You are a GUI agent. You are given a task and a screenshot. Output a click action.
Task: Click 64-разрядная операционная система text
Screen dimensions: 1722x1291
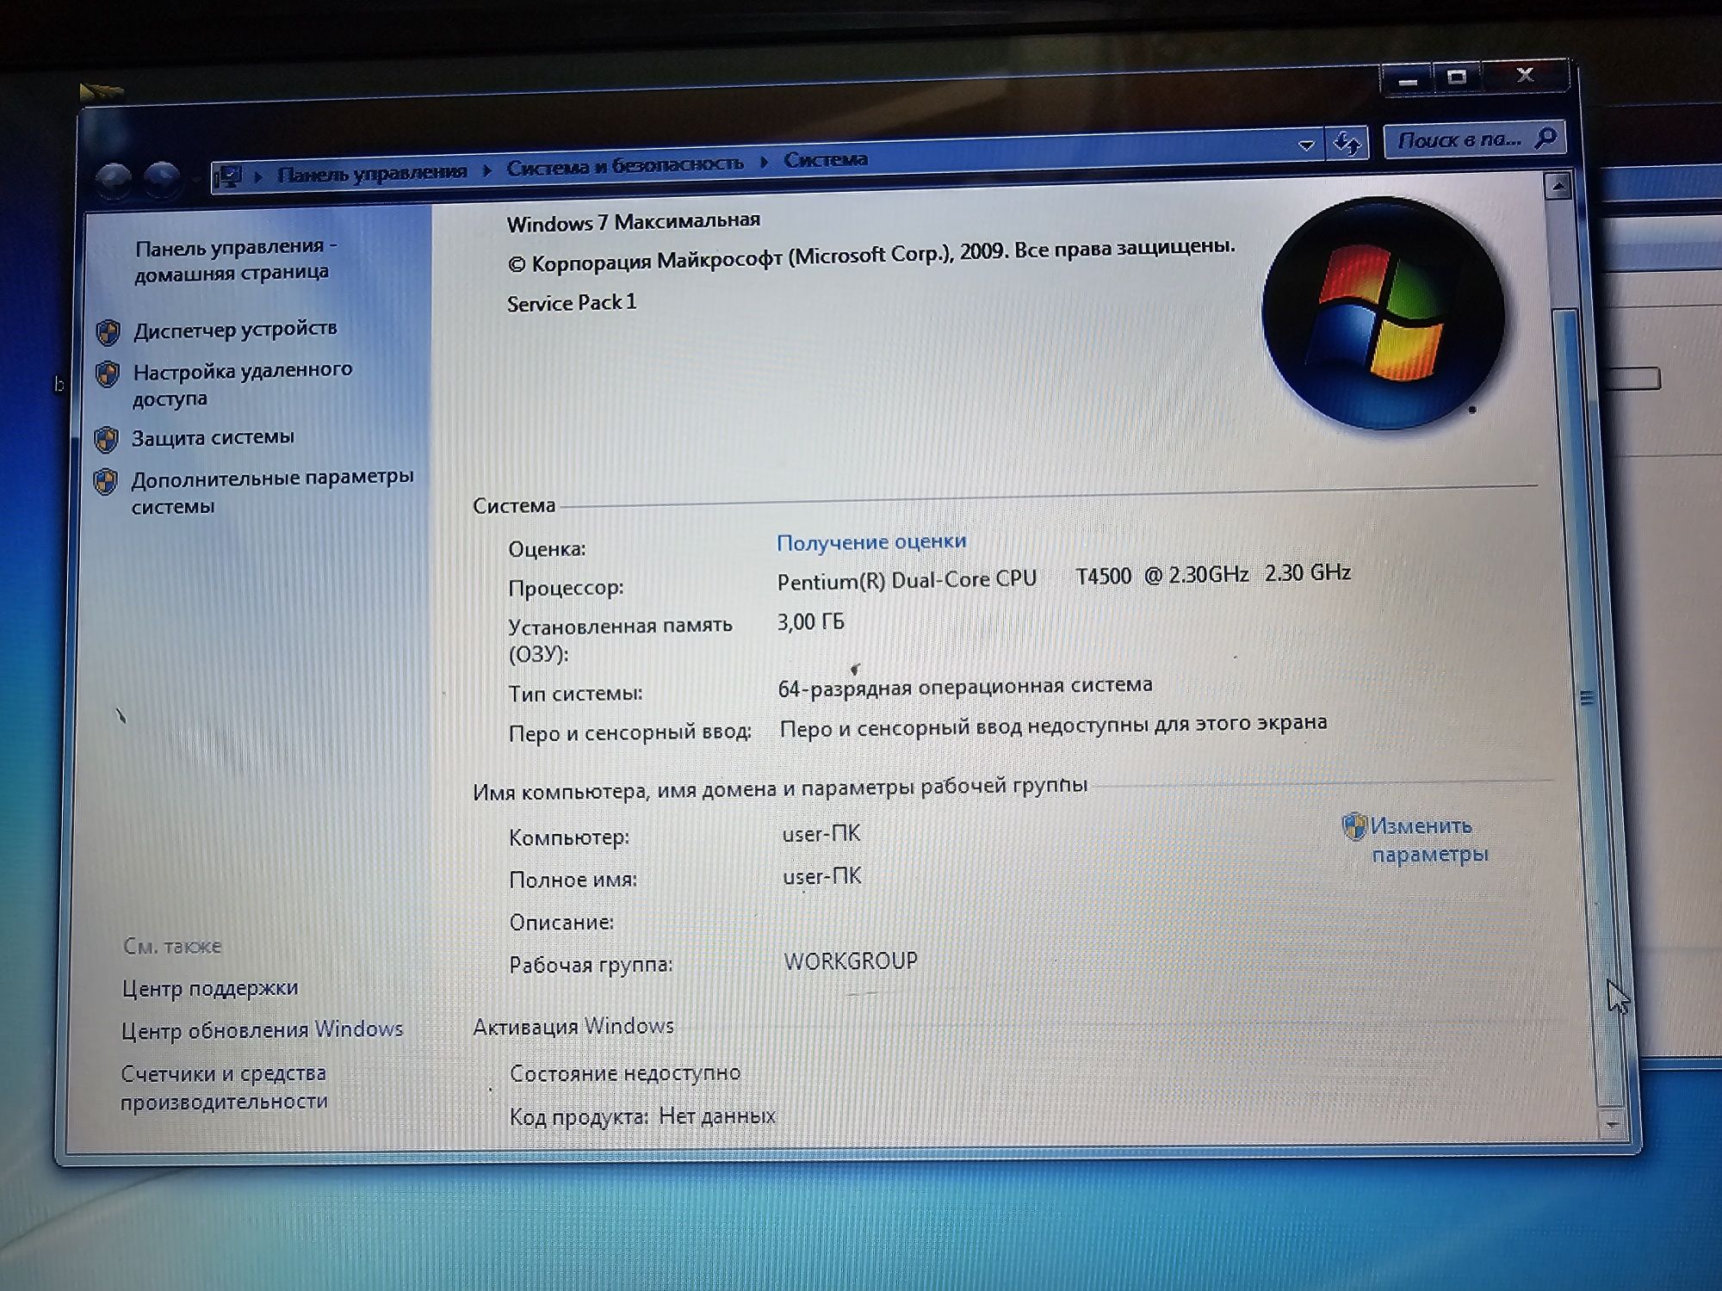pos(964,687)
